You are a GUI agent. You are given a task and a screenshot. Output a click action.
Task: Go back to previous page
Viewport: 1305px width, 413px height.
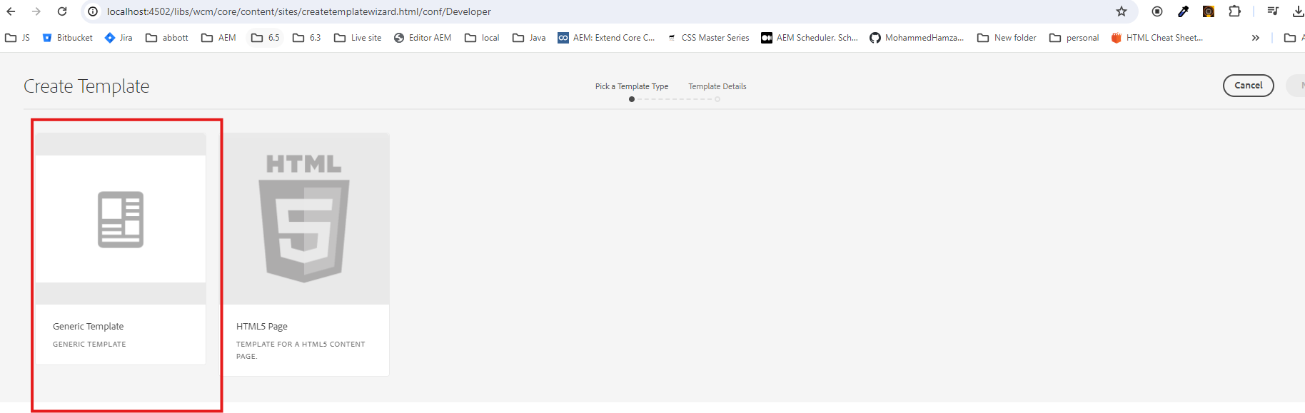tap(11, 11)
